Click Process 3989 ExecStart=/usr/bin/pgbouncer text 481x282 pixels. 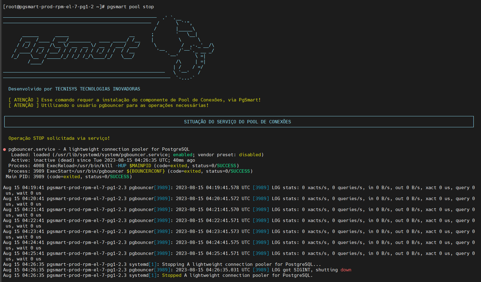pyautogui.click(x=66, y=171)
